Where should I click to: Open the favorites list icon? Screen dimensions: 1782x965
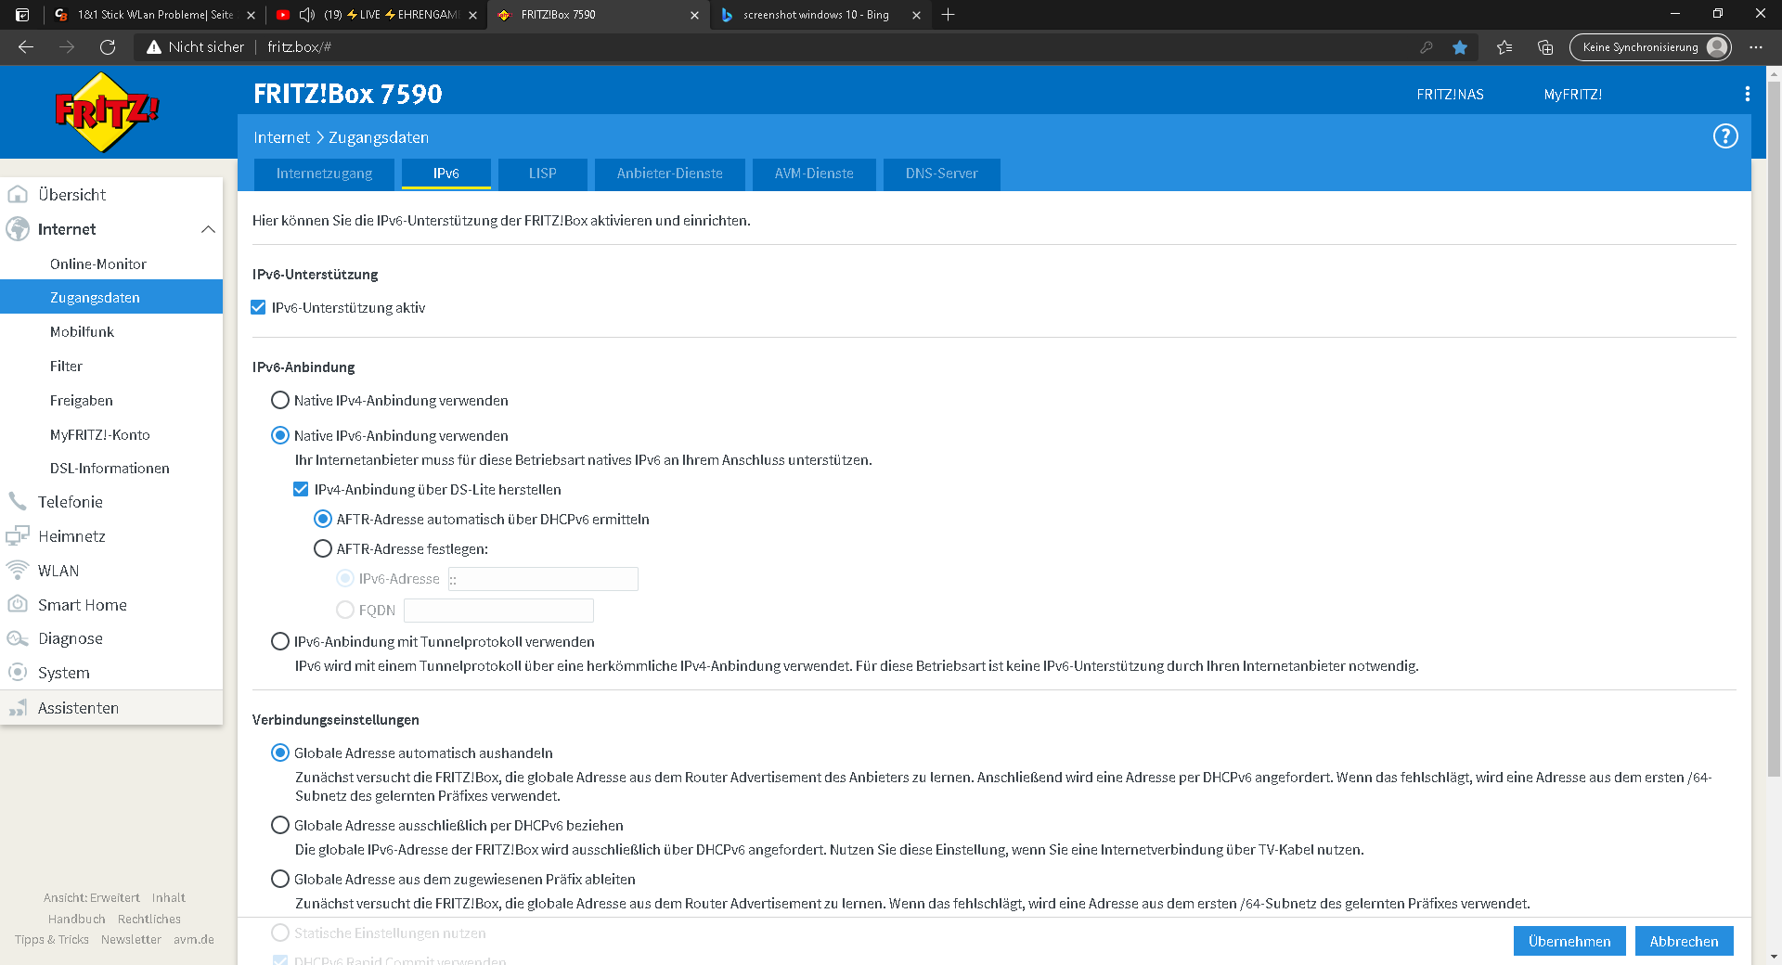pos(1504,47)
